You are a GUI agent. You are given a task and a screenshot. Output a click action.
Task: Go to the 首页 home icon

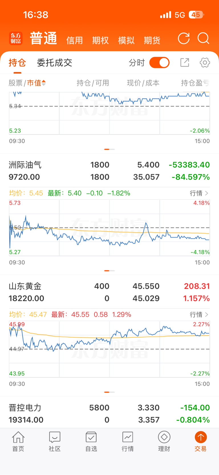coord(18,441)
